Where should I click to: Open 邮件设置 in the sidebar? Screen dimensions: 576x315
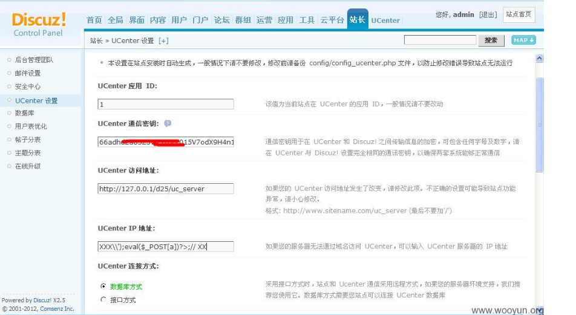click(x=28, y=73)
